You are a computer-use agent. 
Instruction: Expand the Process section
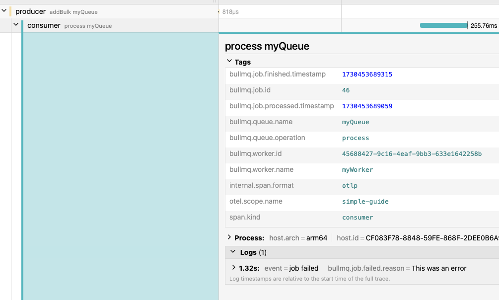(229, 237)
